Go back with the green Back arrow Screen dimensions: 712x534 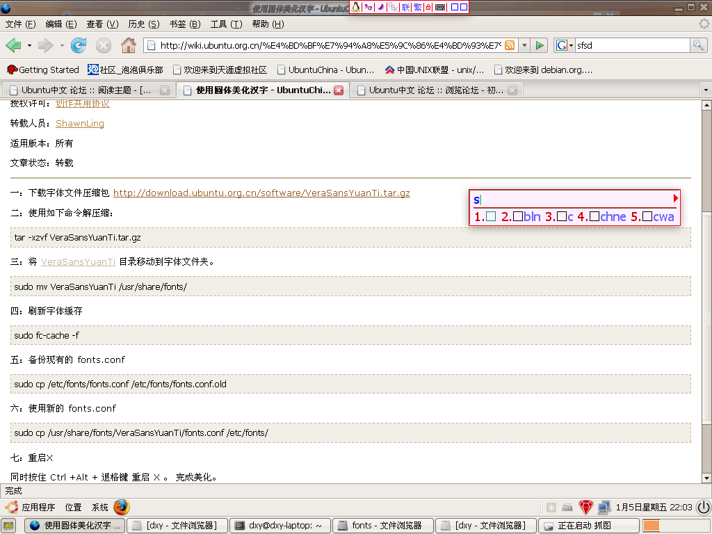[x=14, y=45]
